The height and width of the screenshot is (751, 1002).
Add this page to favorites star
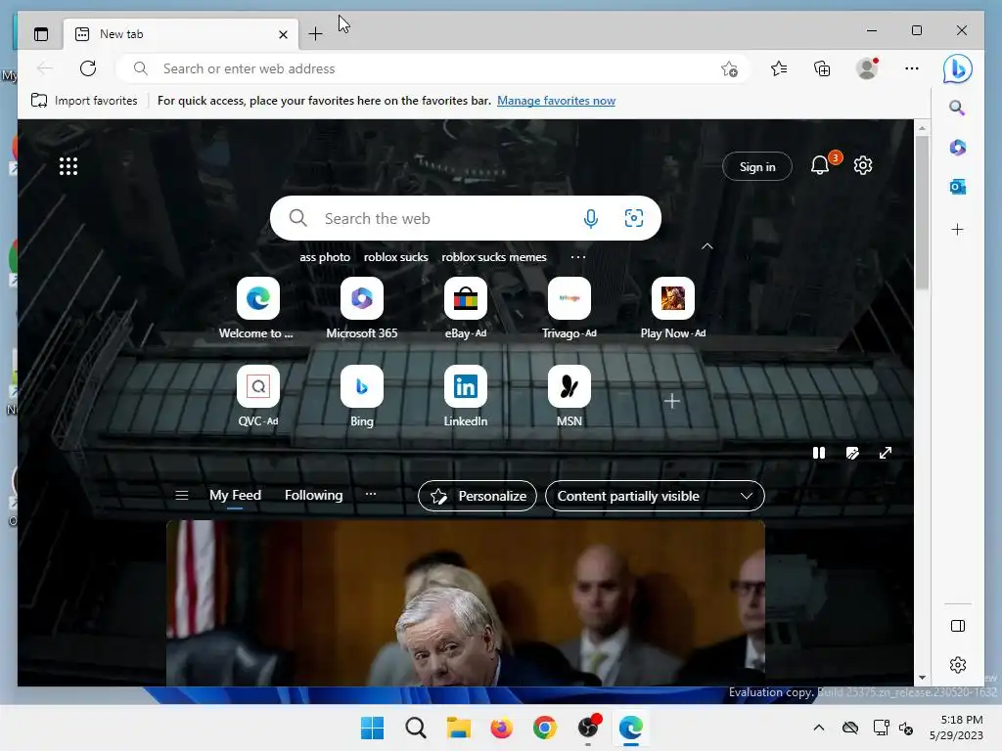pos(729,69)
